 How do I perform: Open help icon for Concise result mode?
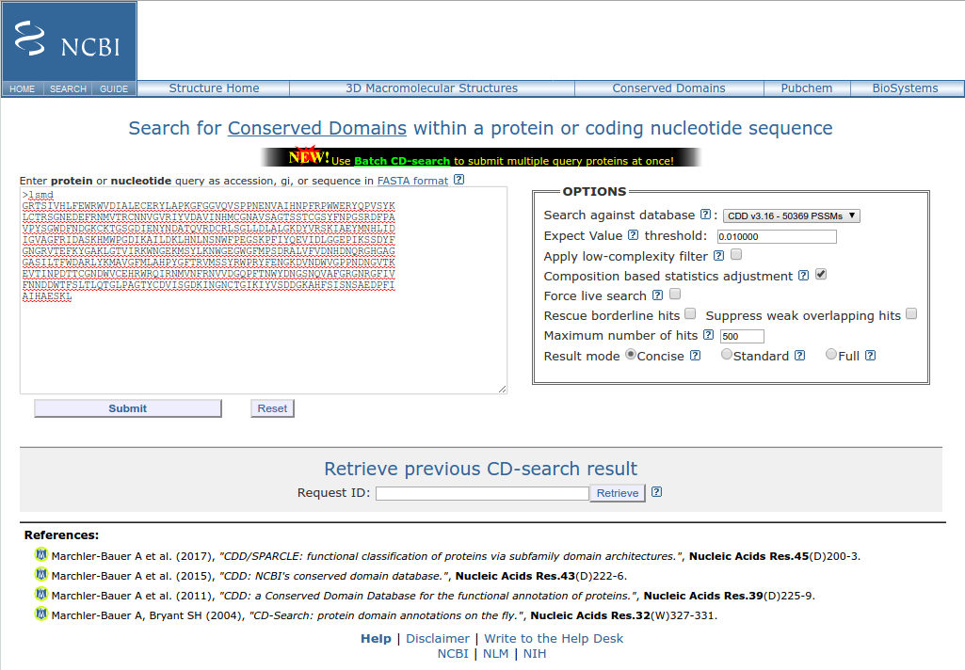[x=695, y=355]
